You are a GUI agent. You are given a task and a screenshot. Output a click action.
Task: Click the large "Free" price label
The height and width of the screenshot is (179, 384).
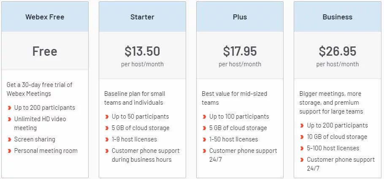[45, 52]
